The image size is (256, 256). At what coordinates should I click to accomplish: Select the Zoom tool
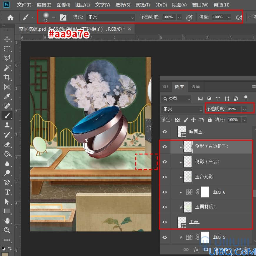(x=7, y=230)
